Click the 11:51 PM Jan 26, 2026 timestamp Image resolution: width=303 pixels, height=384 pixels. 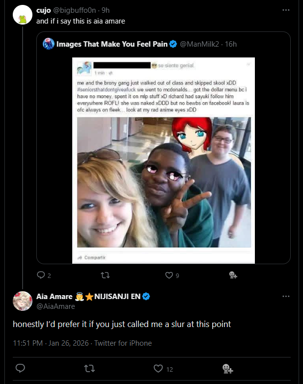click(51, 343)
